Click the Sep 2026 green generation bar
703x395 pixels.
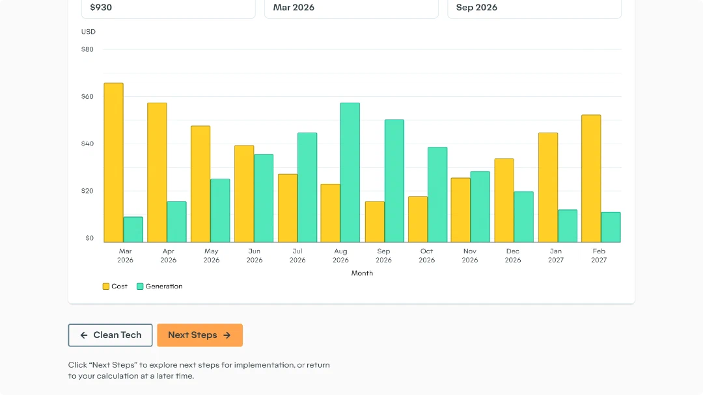click(x=394, y=181)
